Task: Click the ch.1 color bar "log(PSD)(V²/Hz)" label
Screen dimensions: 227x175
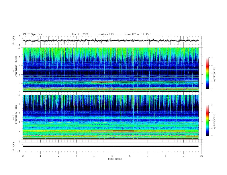Action: point(215,75)
